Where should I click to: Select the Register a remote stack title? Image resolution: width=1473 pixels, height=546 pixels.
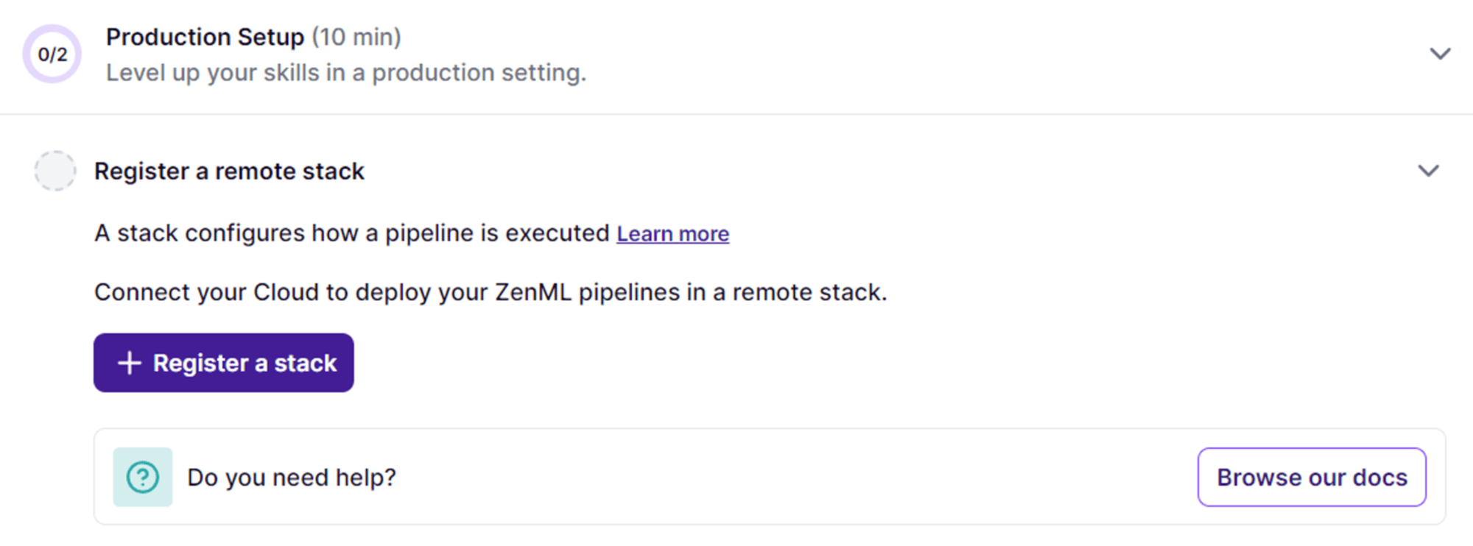point(228,170)
